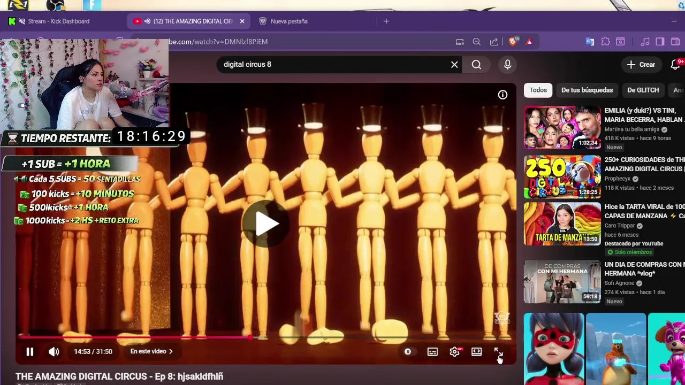The height and width of the screenshot is (385, 685).
Task: Open the EMILIA vs TINI video thumbnail
Action: [x=562, y=128]
